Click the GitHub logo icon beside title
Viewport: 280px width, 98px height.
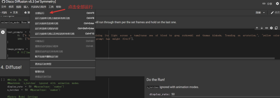(3, 2)
